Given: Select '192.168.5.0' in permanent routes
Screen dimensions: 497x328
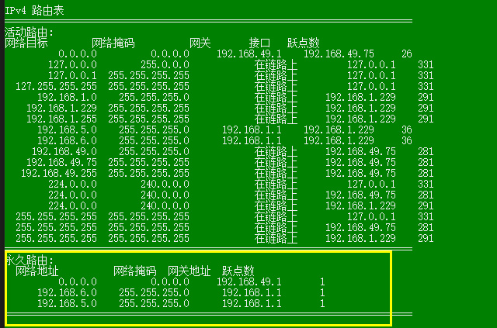Looking at the screenshot, I should (x=68, y=303).
